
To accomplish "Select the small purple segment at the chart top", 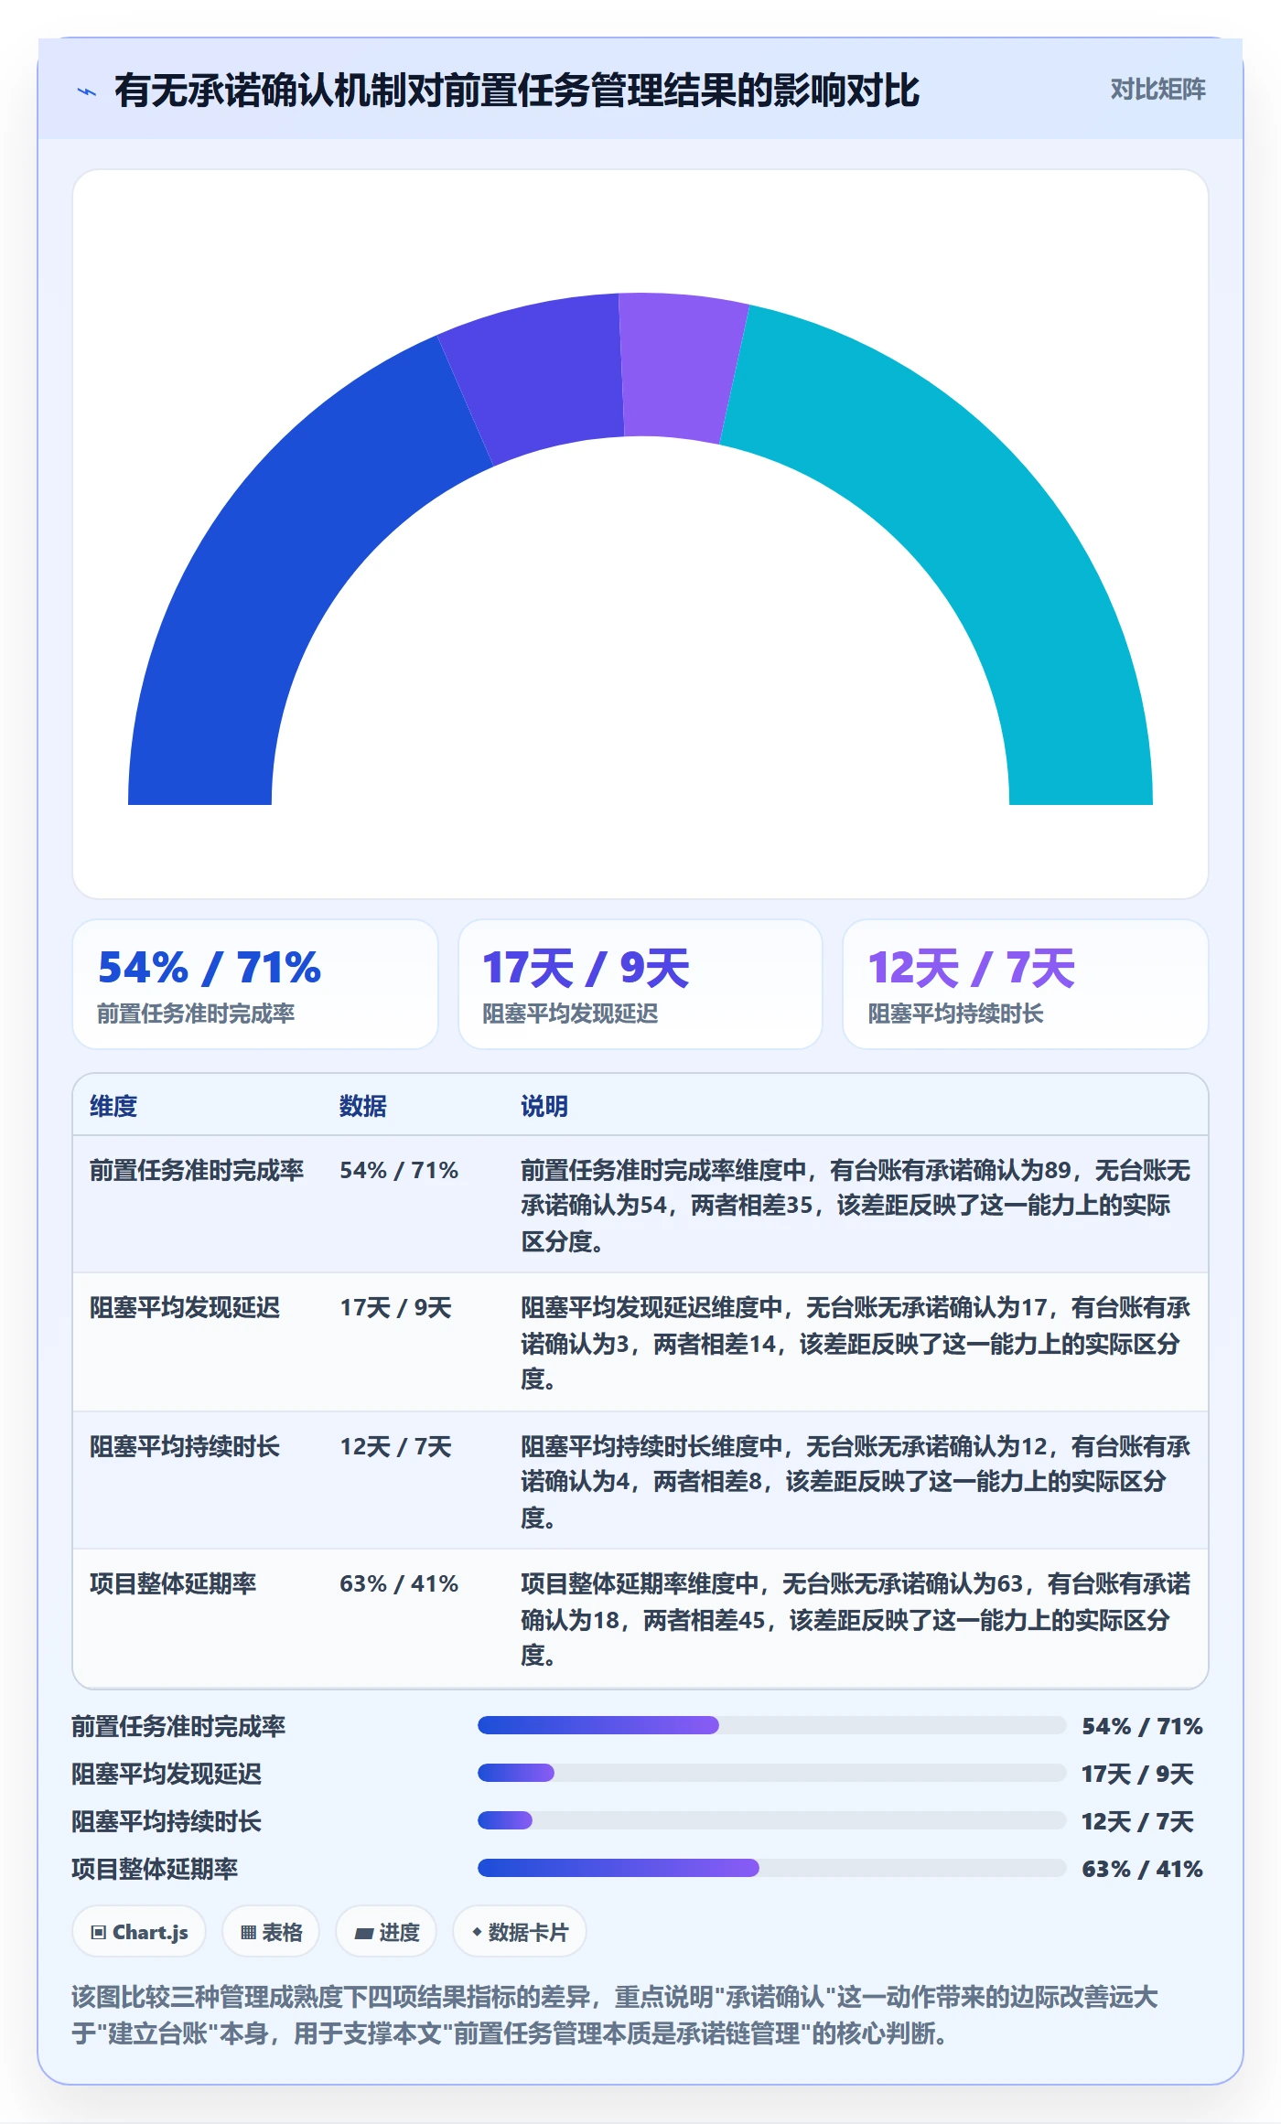I will click(x=682, y=366).
